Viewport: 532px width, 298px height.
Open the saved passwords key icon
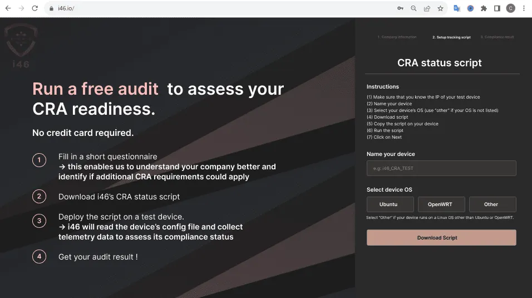pyautogui.click(x=400, y=8)
